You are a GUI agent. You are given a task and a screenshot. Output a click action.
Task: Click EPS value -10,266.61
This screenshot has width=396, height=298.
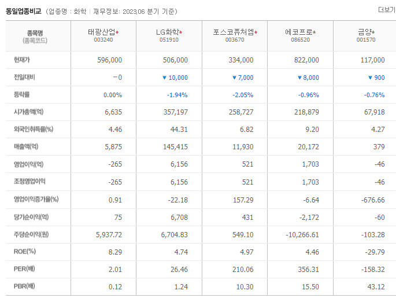click(x=302, y=235)
